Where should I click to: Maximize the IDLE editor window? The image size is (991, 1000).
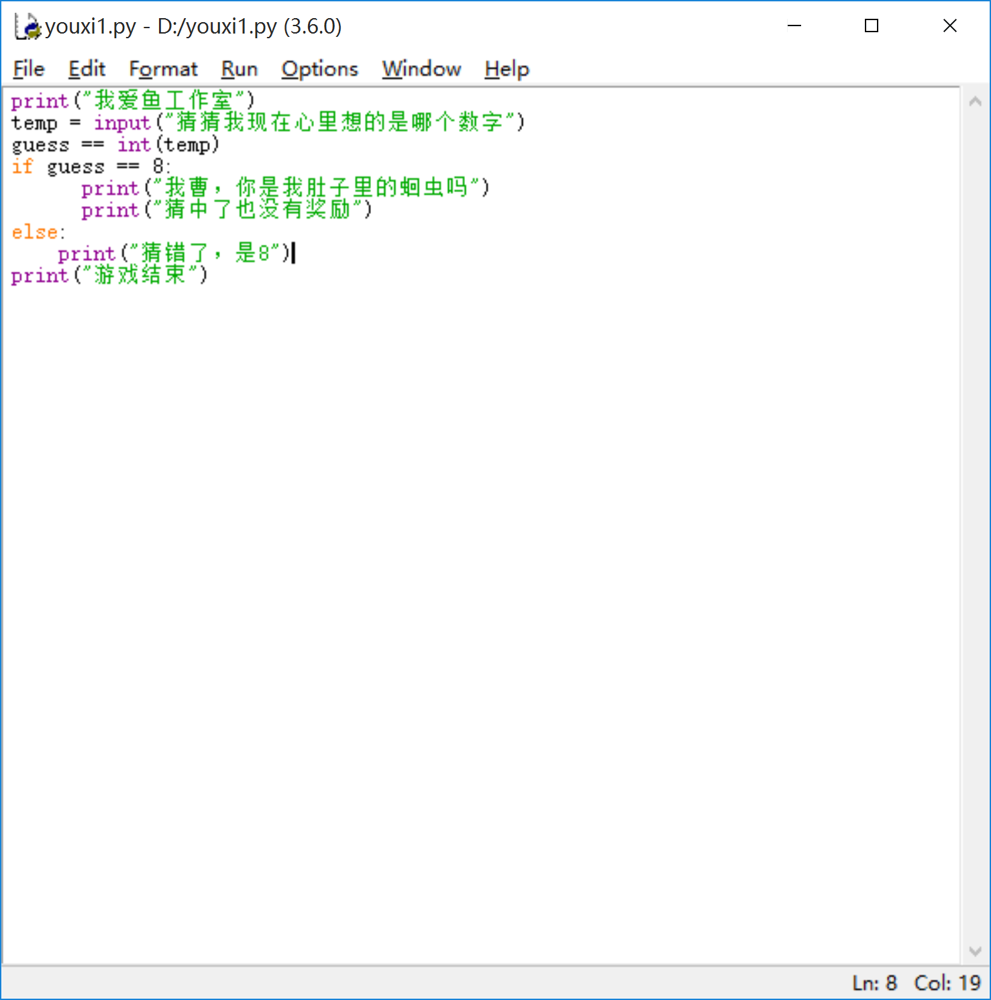point(872,26)
